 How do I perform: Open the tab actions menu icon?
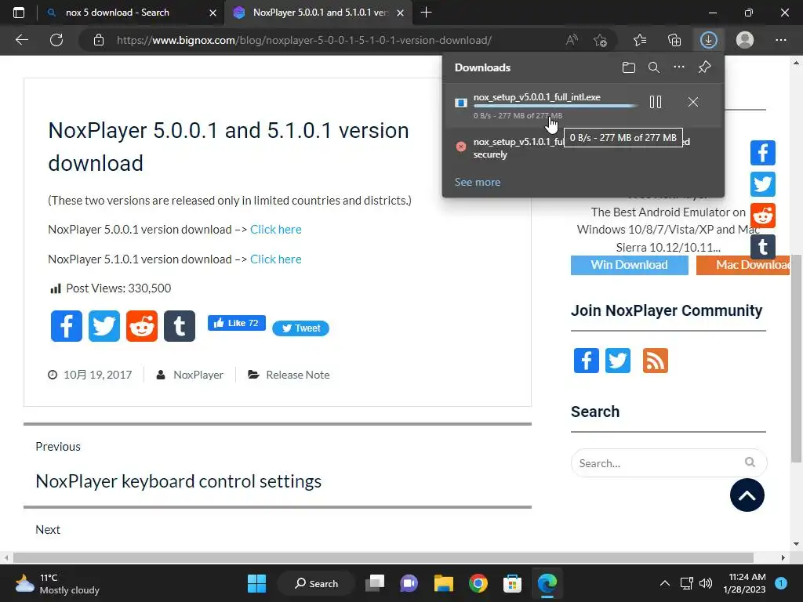[x=19, y=13]
